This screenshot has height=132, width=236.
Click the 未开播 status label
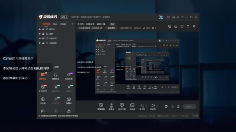click(195, 116)
